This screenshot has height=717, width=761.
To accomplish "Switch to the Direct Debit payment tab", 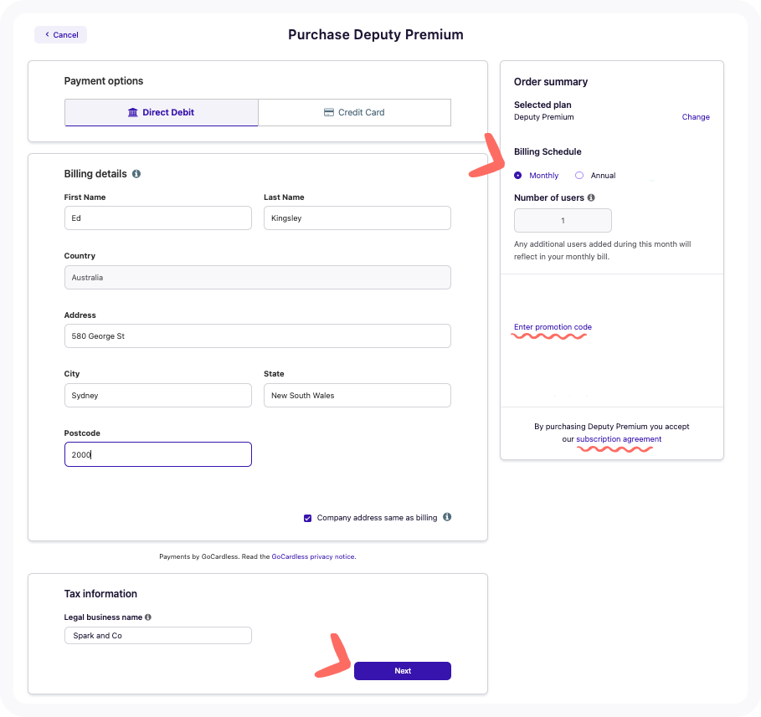I will pyautogui.click(x=161, y=112).
